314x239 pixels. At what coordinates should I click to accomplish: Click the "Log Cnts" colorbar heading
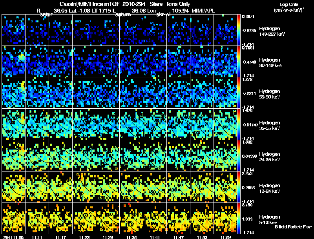[289, 4]
